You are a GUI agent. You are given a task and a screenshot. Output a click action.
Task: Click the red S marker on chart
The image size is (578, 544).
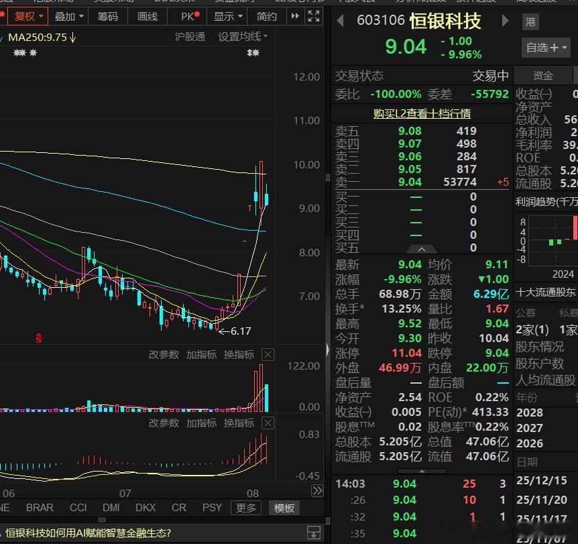tap(39, 337)
